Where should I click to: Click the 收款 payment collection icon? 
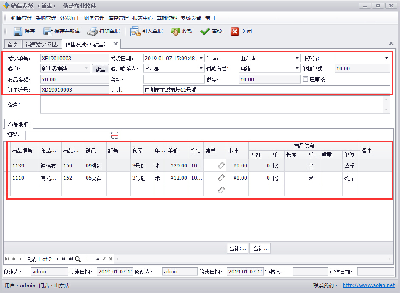point(175,31)
